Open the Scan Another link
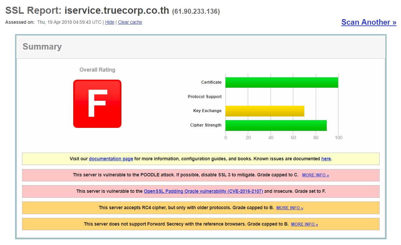This screenshot has height=245, width=401. [369, 22]
